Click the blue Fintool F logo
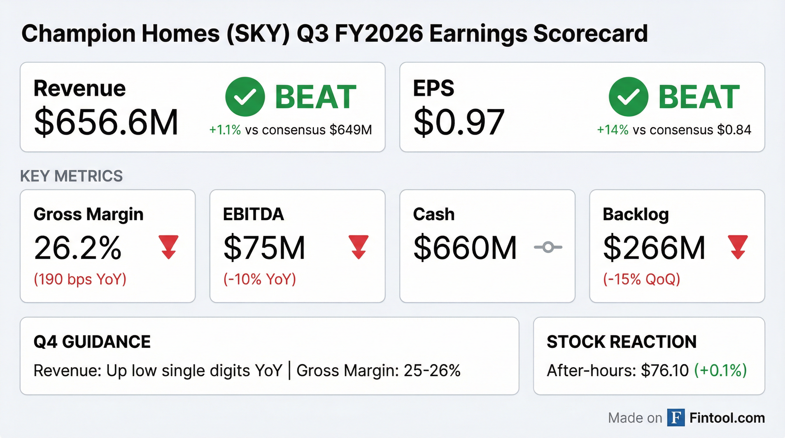785x438 pixels. point(675,417)
